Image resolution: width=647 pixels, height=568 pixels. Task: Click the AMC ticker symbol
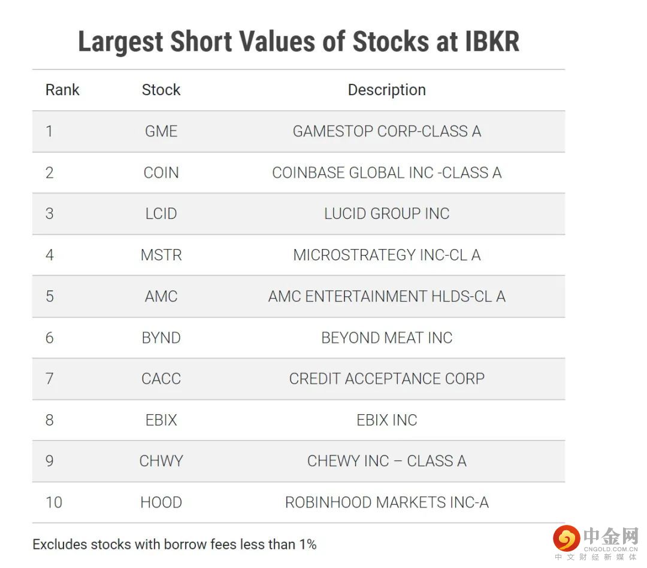coord(161,296)
